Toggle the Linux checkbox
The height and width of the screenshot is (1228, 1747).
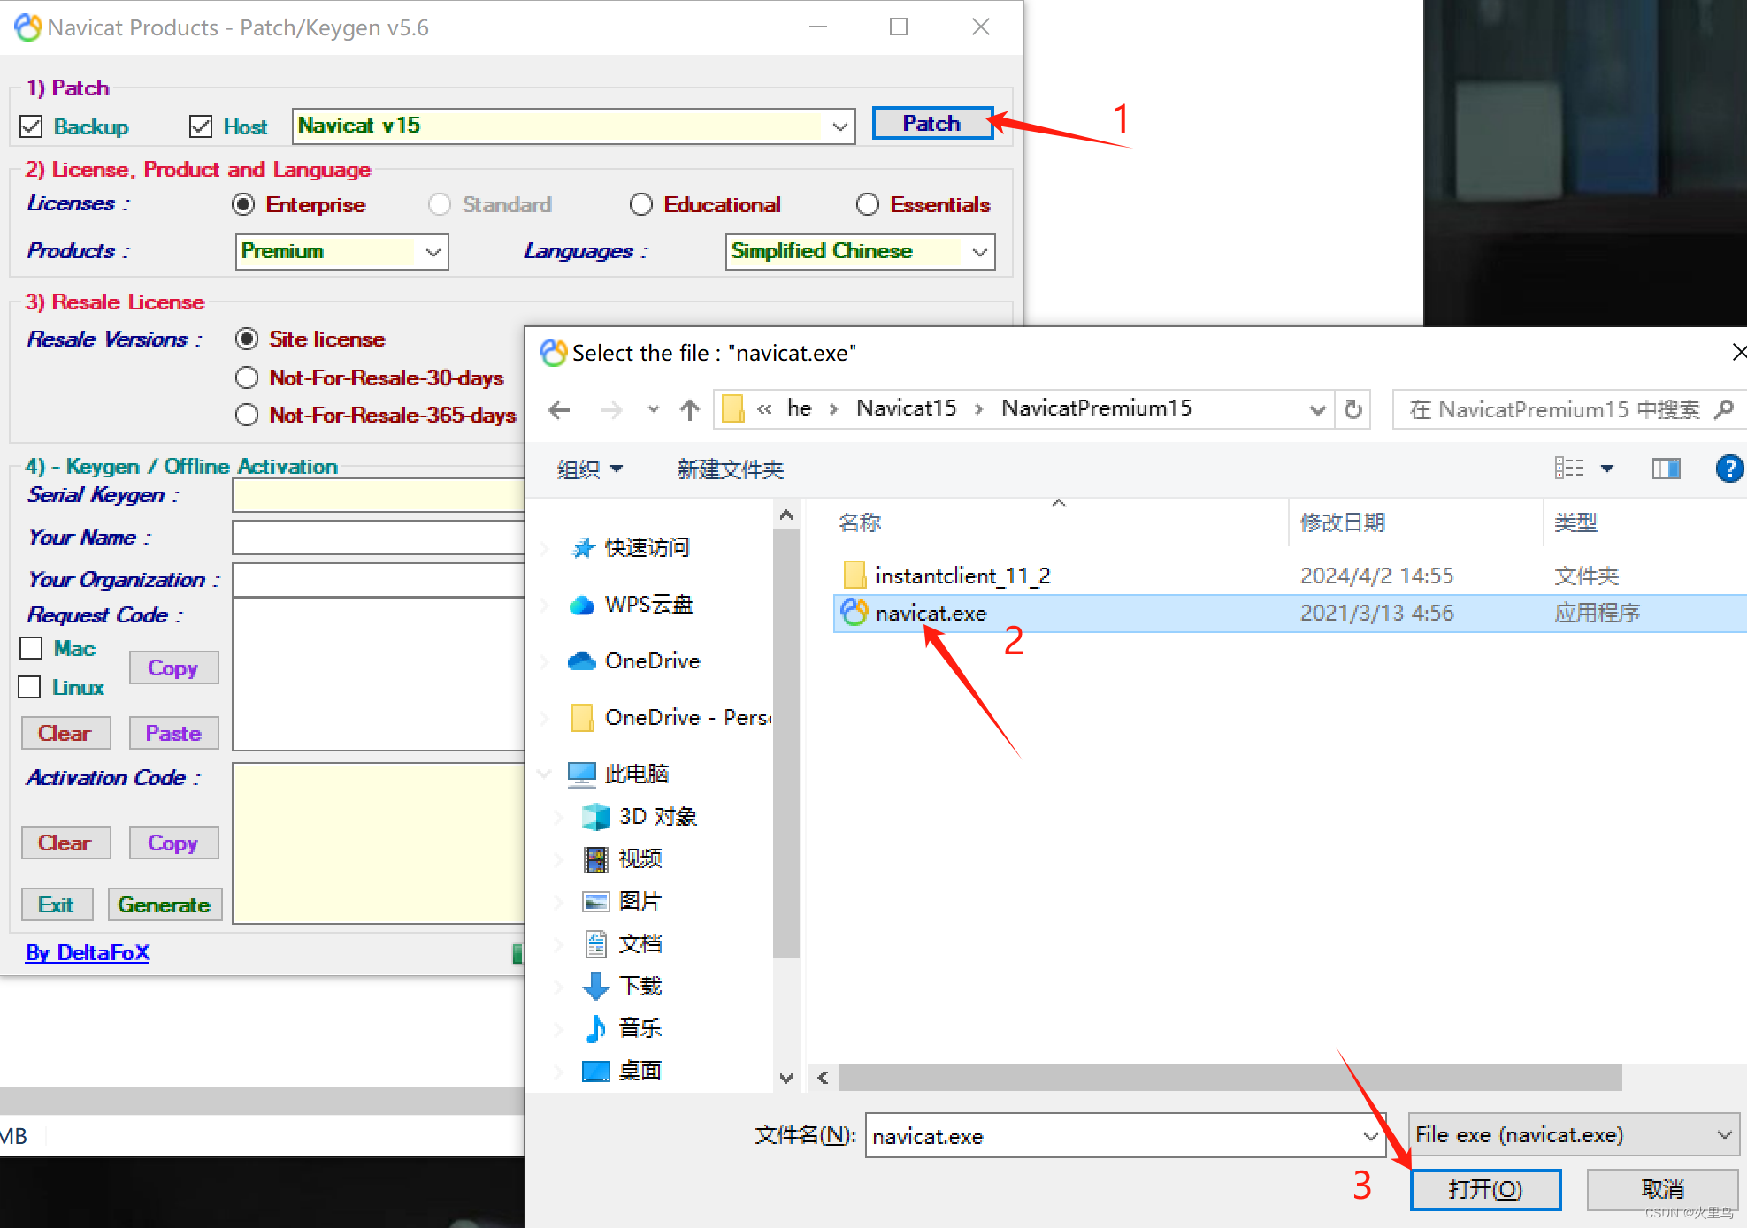coord(29,688)
